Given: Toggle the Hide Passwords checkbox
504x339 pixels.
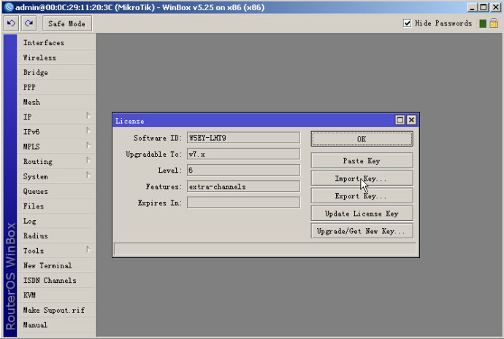Looking at the screenshot, I should click(x=407, y=23).
